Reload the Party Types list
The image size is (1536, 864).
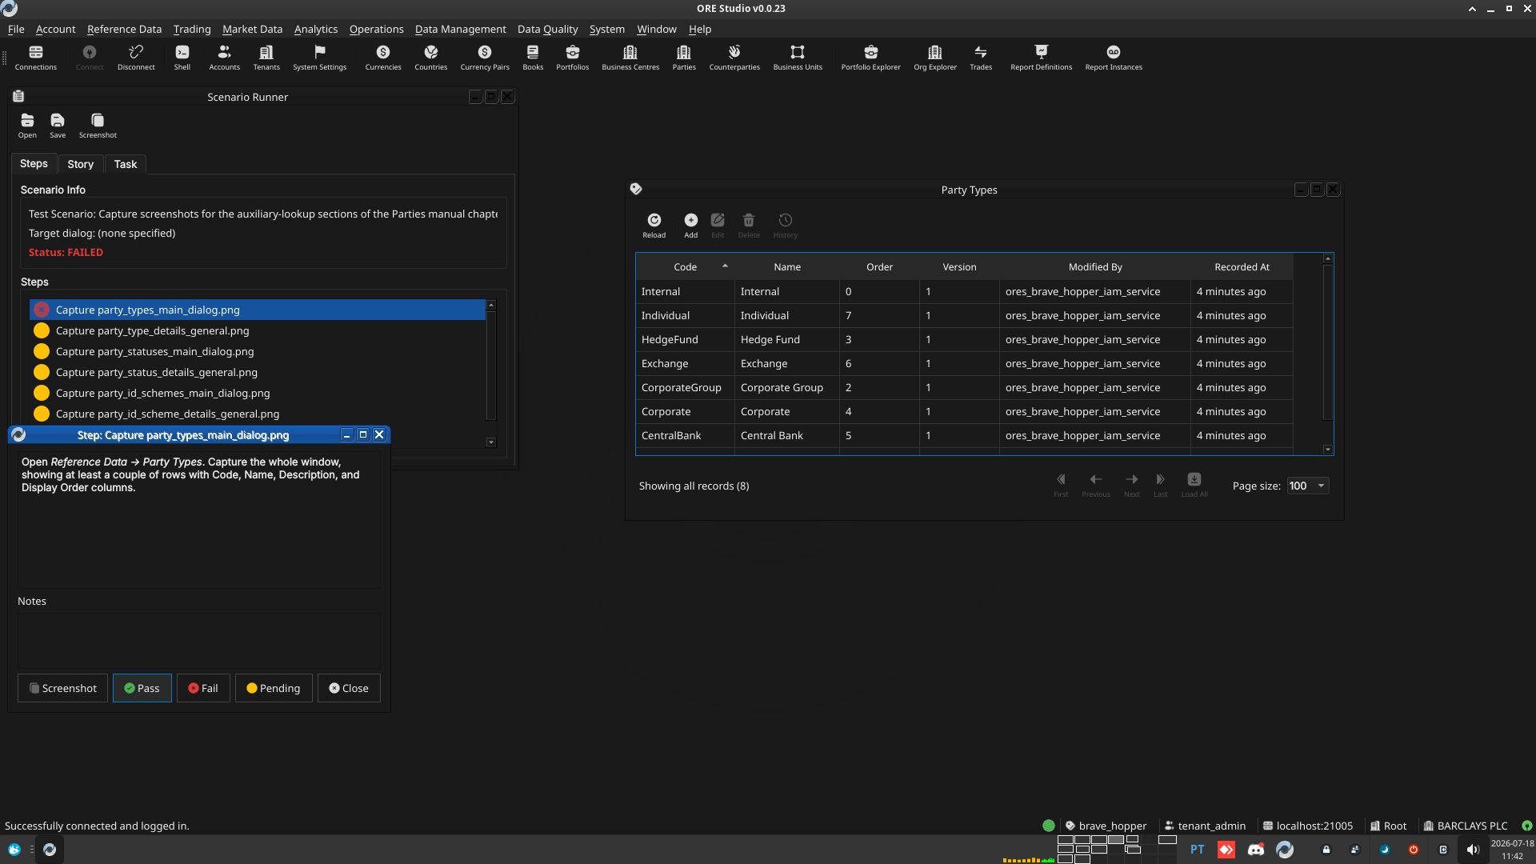pos(654,226)
